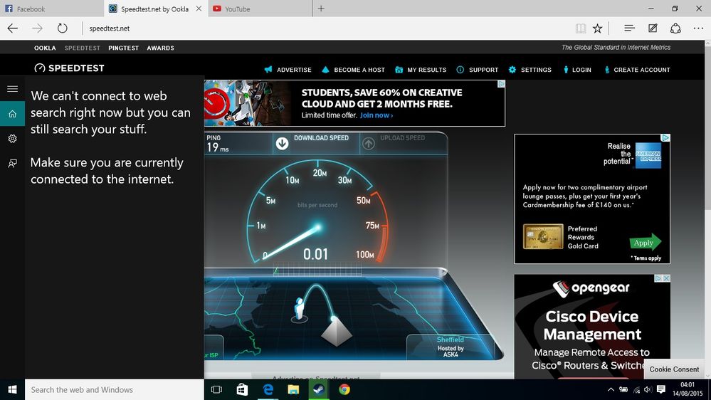This screenshot has width=711, height=400.
Task: Click Apply button in American Express ad
Action: pos(646,243)
